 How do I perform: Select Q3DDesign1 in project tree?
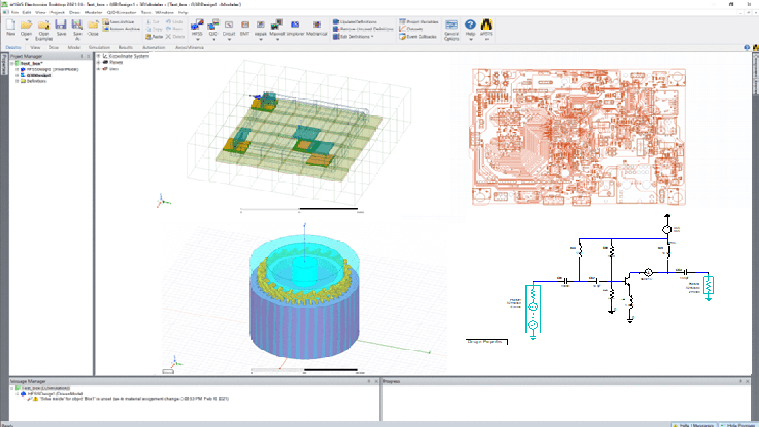[39, 76]
